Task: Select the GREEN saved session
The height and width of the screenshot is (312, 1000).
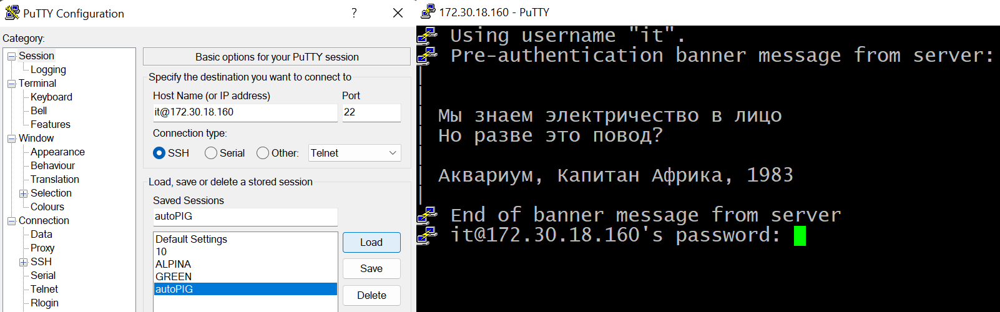Action: [x=245, y=276]
